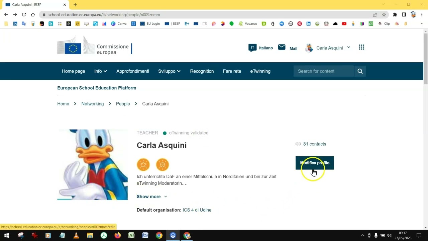This screenshot has height=241, width=428.
Task: Open the E+ Erasmus bookmark icon
Action: 187,23
